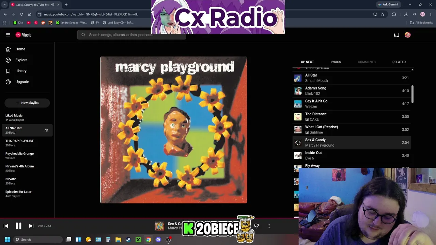This screenshot has height=245, width=436.
Task: Create a New playlist
Action: (27, 103)
